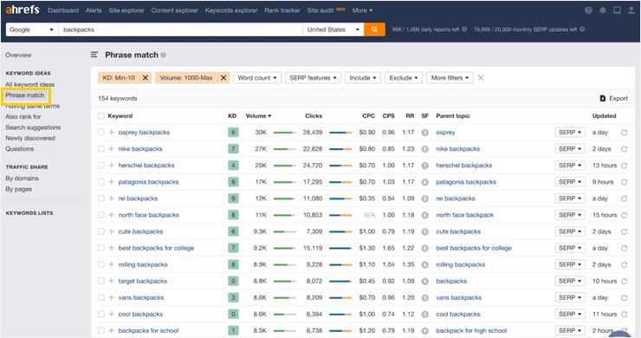Image resolution: width=641 pixels, height=338 pixels.
Task: Go to Dashboard in top navigation
Action: click(x=63, y=10)
